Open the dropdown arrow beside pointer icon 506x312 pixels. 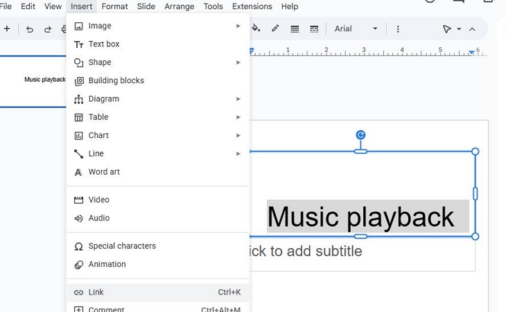[x=459, y=29]
